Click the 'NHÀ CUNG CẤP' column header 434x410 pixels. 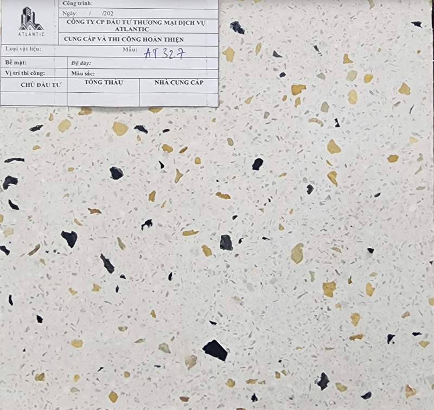[x=179, y=82]
